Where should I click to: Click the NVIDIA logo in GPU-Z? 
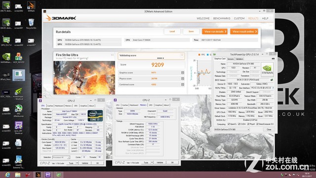pyautogui.click(x=267, y=70)
